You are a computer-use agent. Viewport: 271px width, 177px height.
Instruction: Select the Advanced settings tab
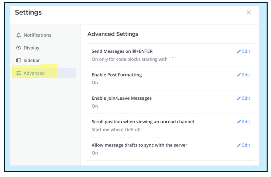[x=34, y=73]
